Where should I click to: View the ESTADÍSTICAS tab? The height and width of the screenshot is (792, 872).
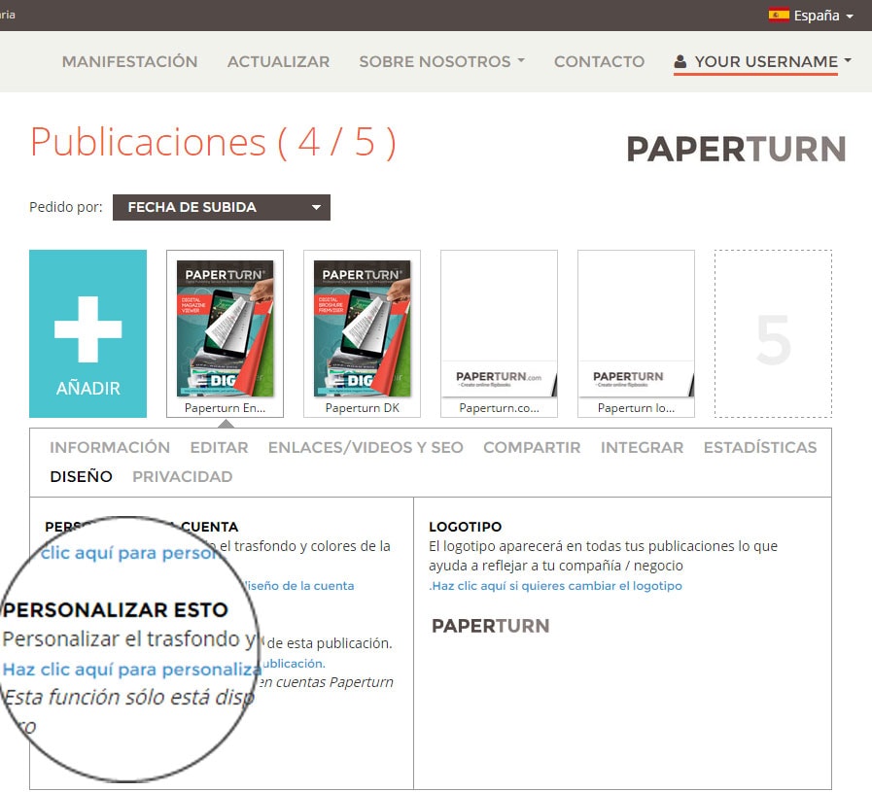click(x=759, y=447)
